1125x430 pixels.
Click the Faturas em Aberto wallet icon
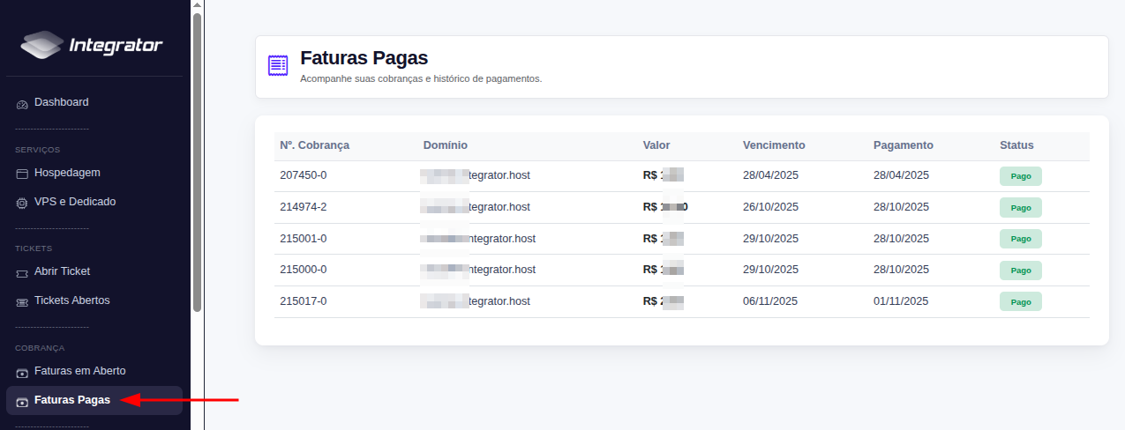pos(22,372)
